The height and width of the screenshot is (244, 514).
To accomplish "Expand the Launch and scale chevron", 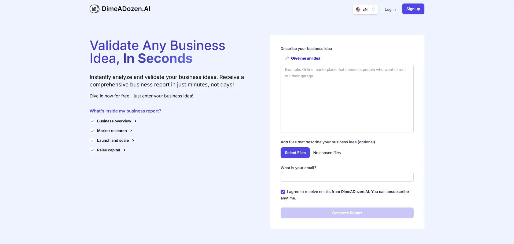I will click(133, 140).
